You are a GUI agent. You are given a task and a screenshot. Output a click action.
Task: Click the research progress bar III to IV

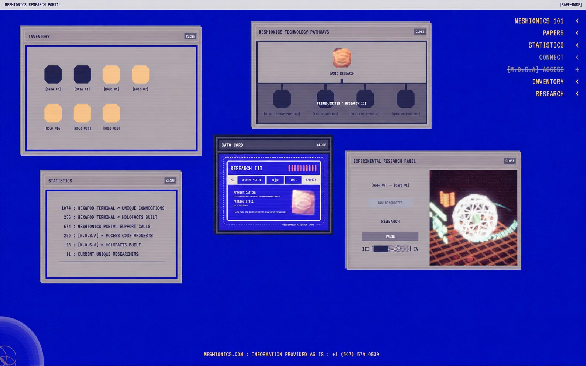391,249
